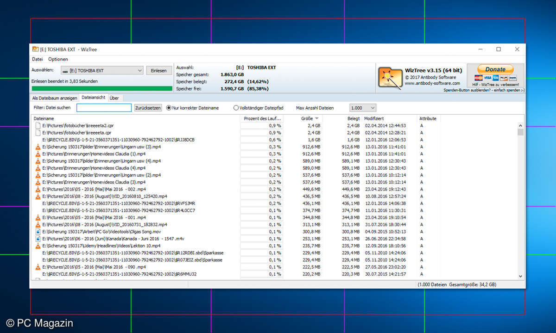Click the 449,6 MB size cell in Größe column
Image resolution: width=556 pixels, height=333 pixels.
point(311,189)
